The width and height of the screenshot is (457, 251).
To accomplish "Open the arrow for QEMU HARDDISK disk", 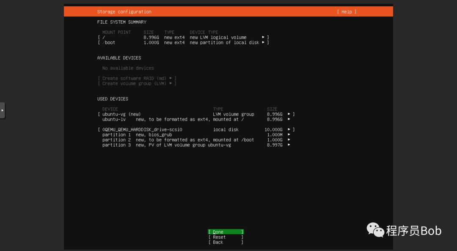I will 289,130.
